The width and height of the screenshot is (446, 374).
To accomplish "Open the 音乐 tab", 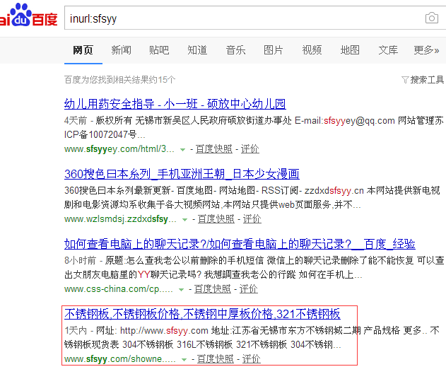I will [x=235, y=50].
